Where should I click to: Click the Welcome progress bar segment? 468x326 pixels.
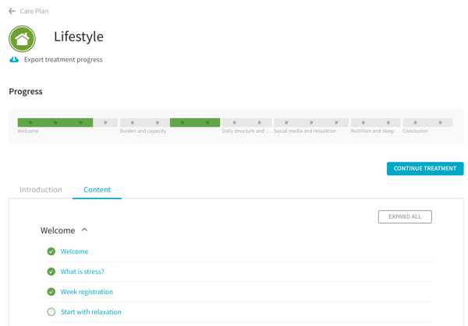68,122
